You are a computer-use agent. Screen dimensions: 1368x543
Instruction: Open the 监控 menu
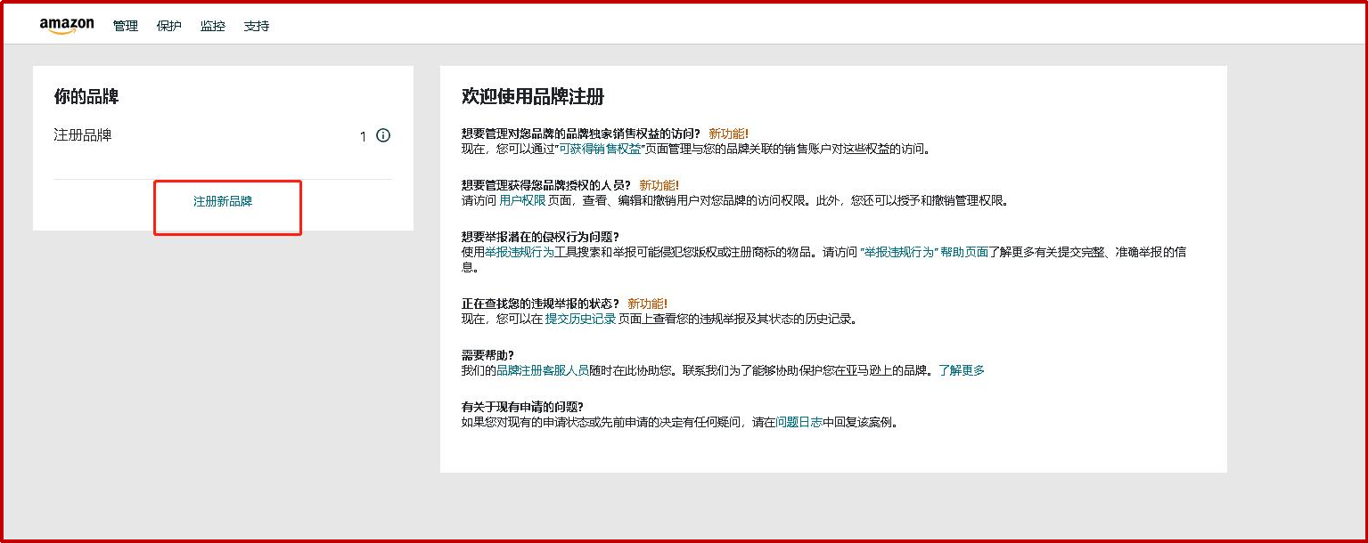click(x=213, y=26)
